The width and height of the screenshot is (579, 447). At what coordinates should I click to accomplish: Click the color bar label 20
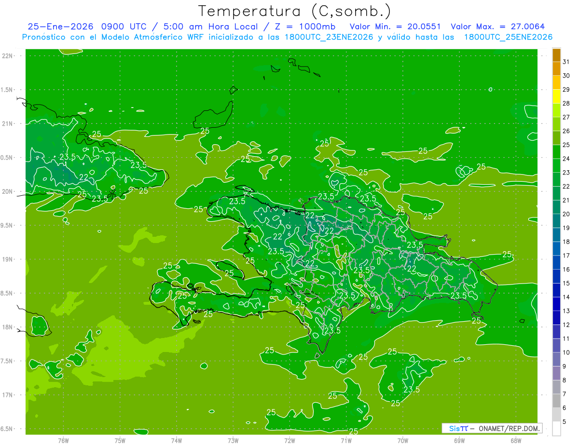[566, 214]
